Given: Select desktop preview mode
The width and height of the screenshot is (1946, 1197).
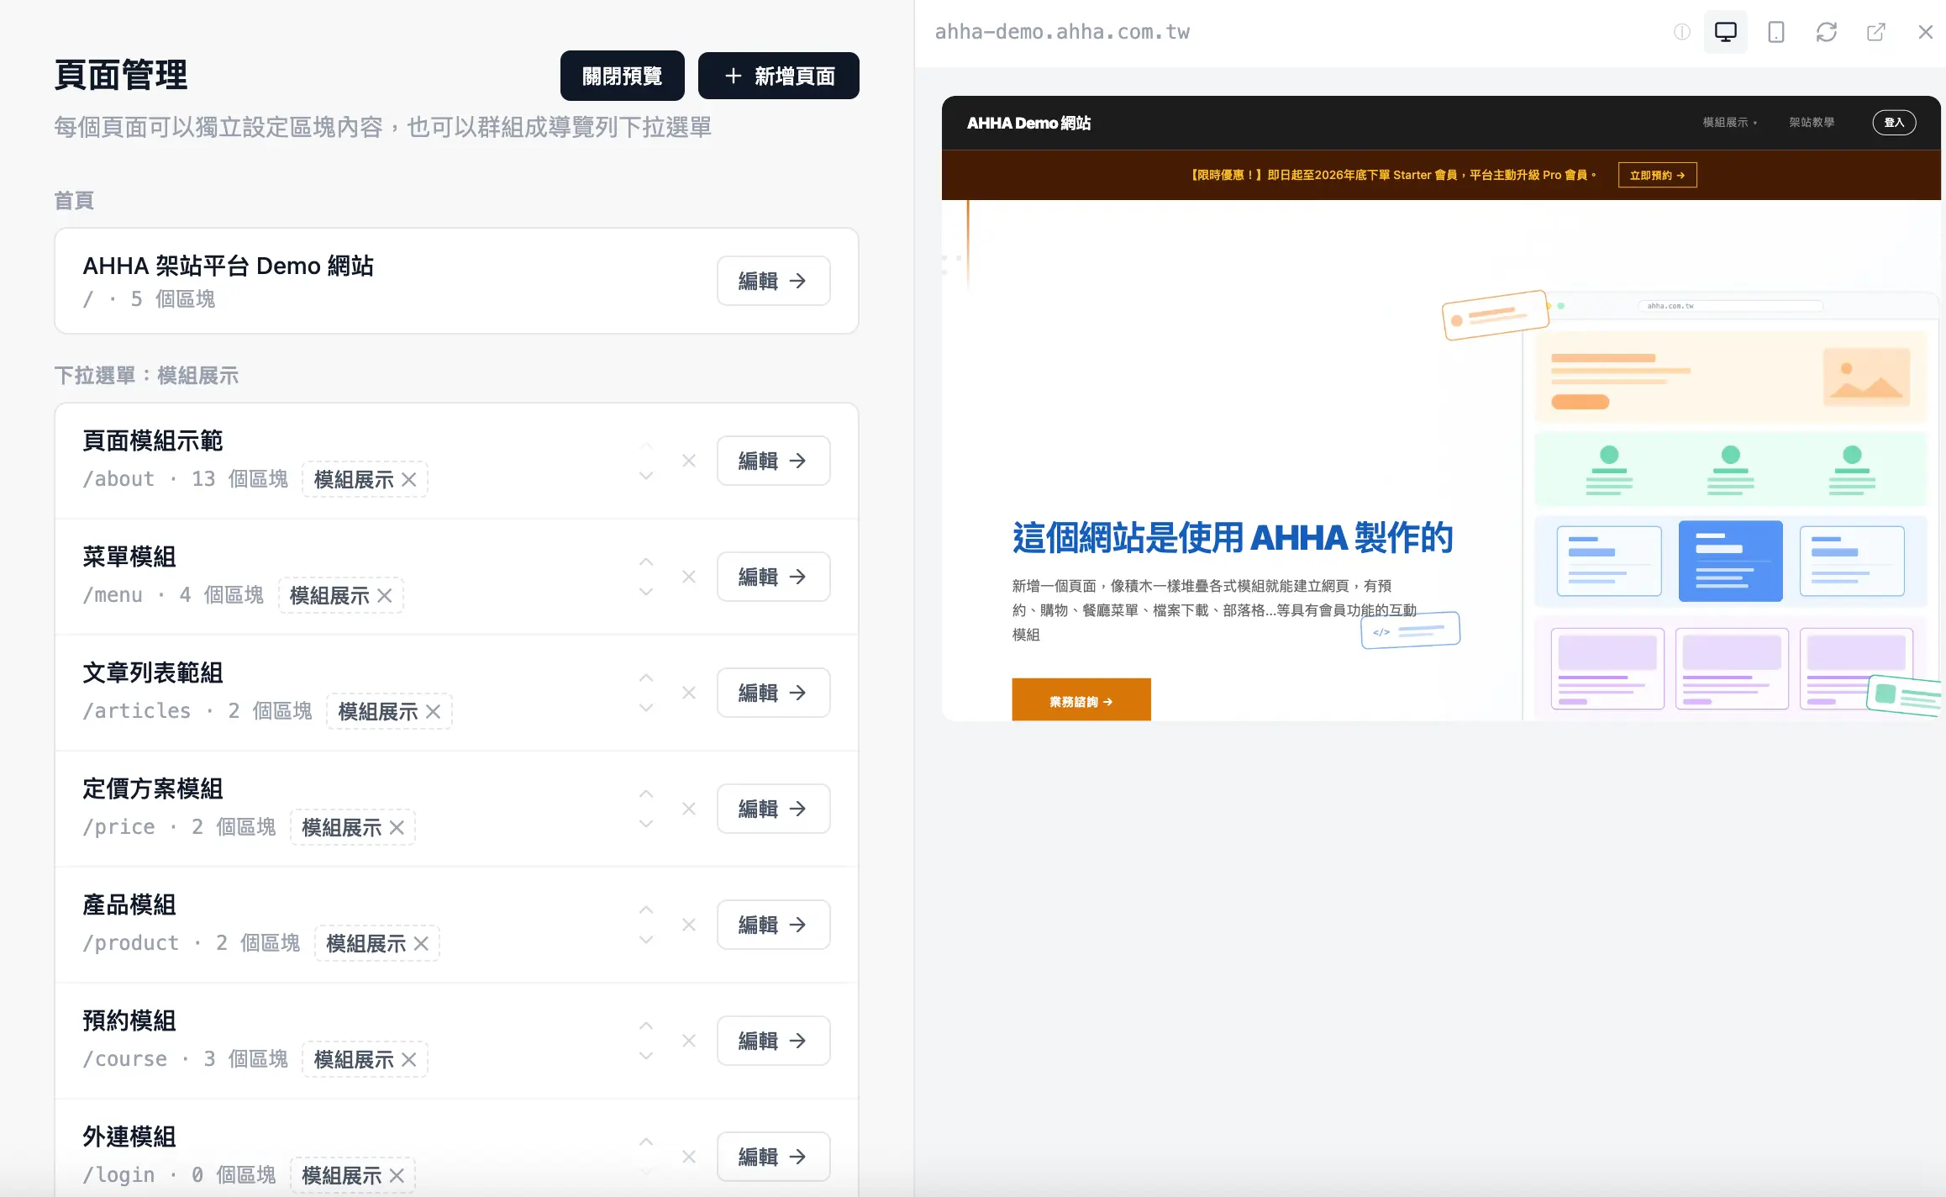Looking at the screenshot, I should tap(1726, 31).
